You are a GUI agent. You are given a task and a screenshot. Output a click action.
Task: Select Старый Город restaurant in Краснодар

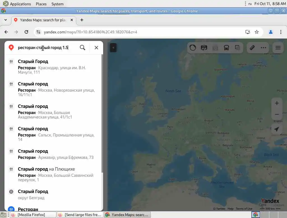(54, 67)
